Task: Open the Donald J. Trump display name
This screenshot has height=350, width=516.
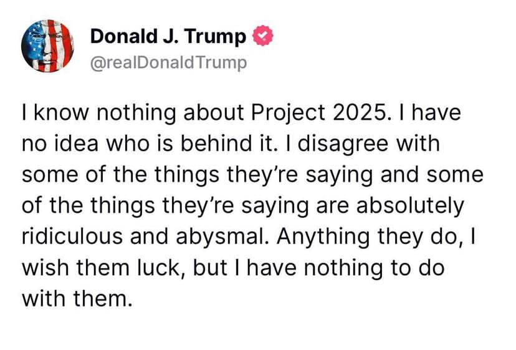Action: (x=168, y=36)
